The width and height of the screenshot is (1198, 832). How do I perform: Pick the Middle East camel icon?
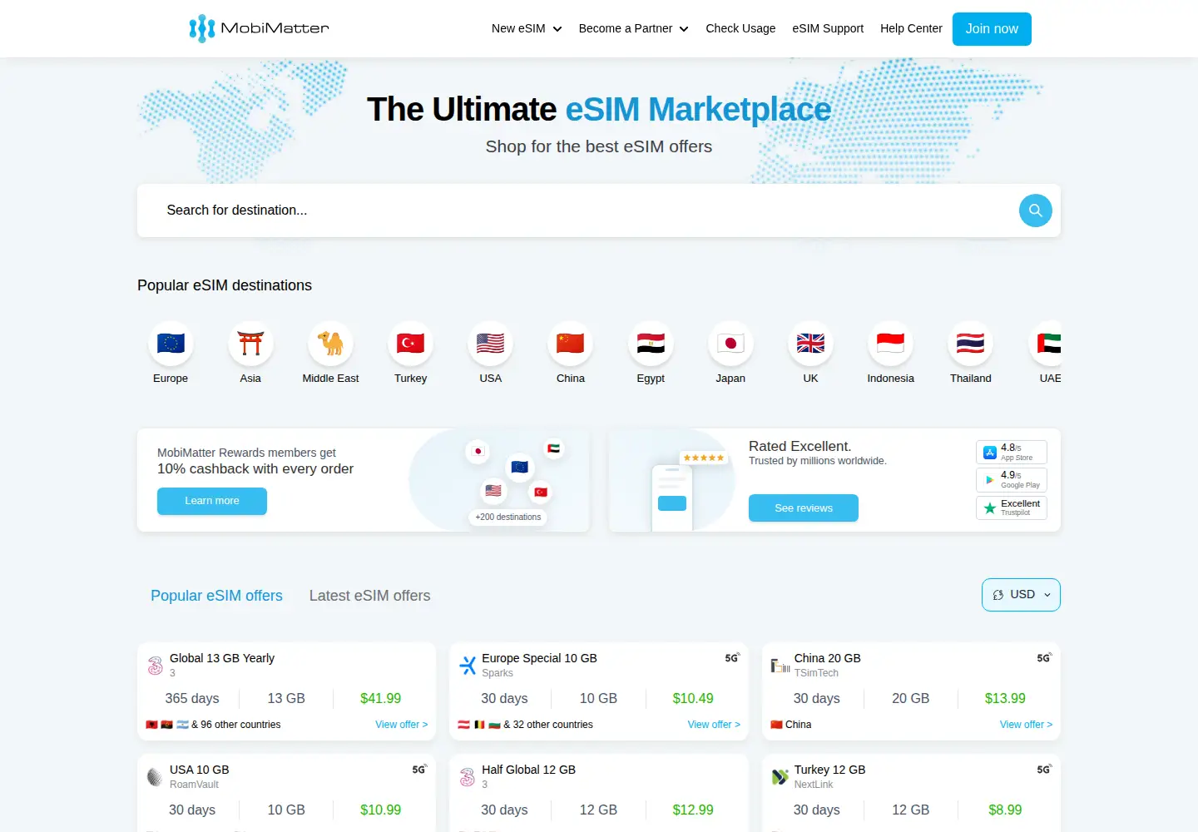pos(330,344)
